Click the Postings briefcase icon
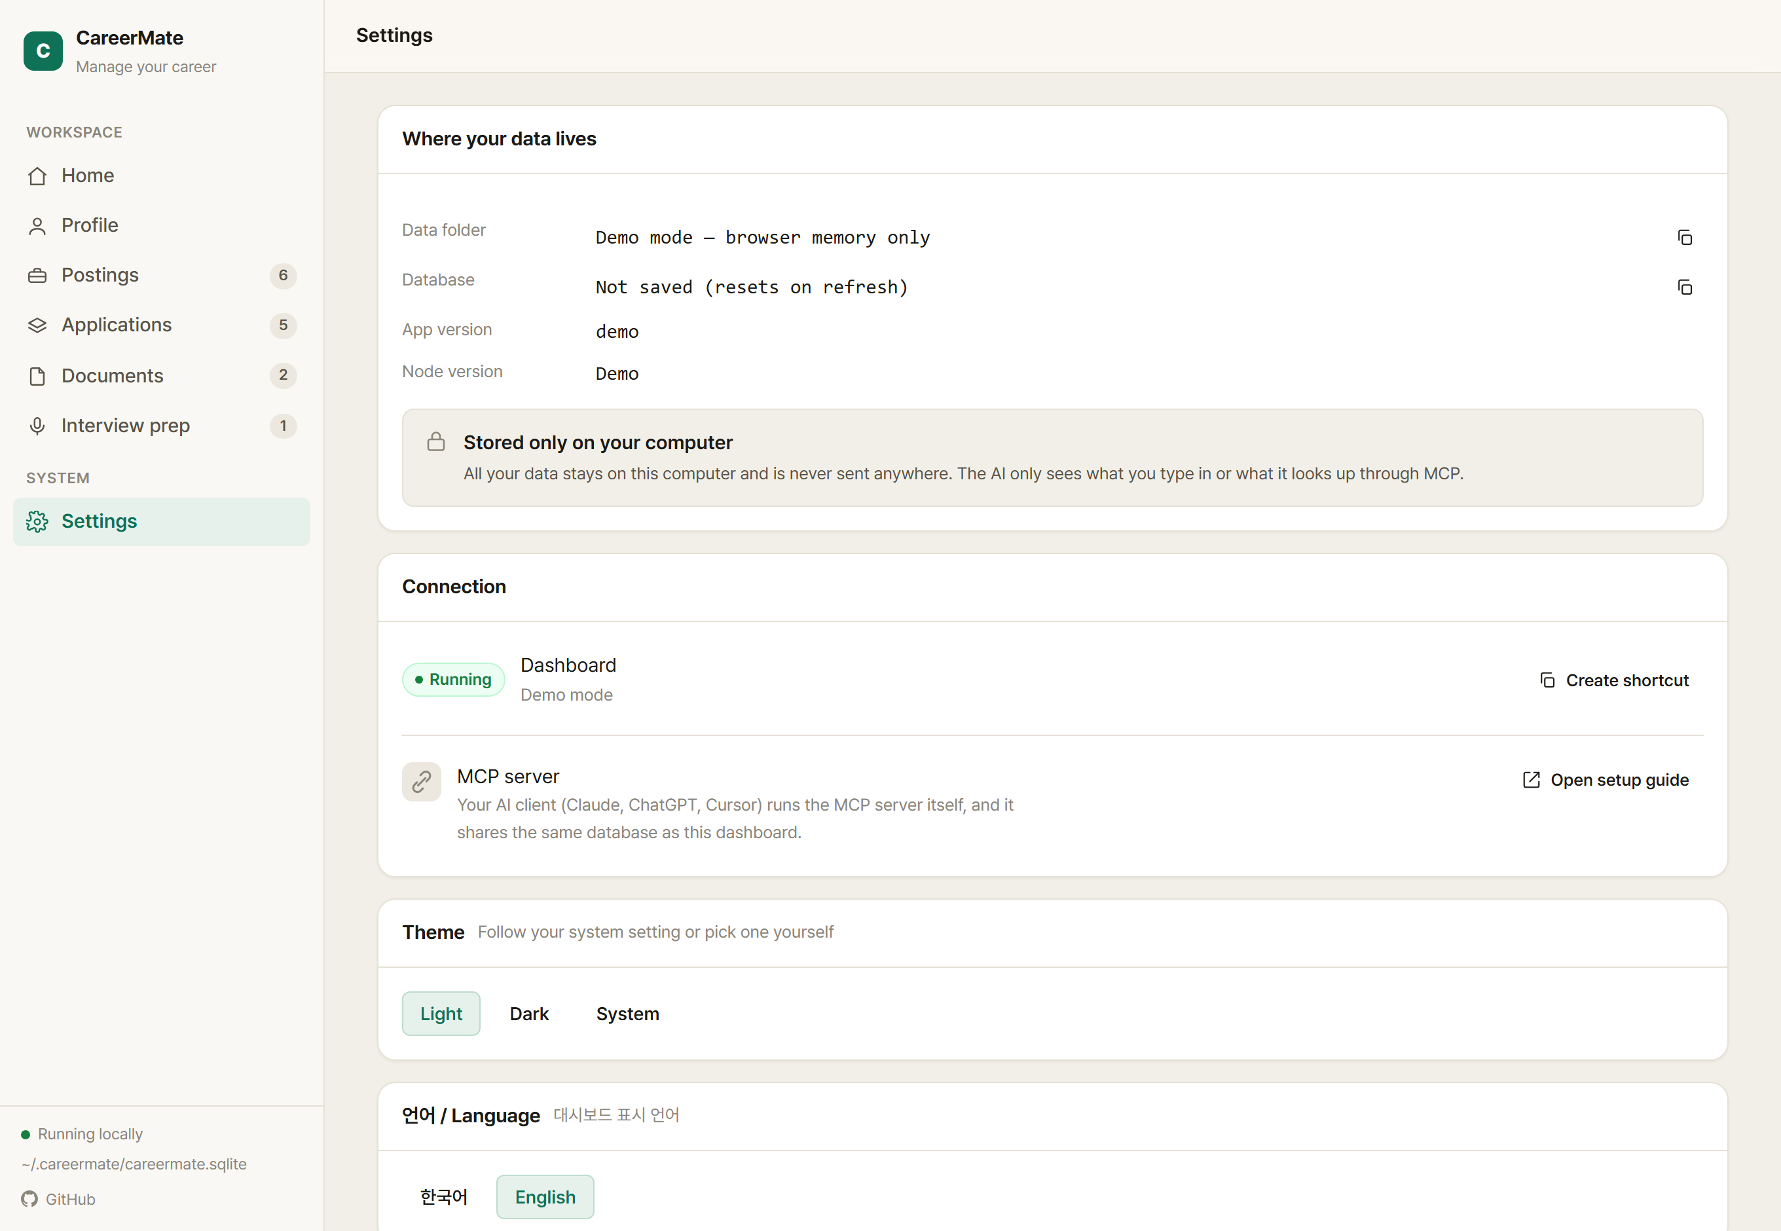The height and width of the screenshot is (1231, 1781). (37, 276)
